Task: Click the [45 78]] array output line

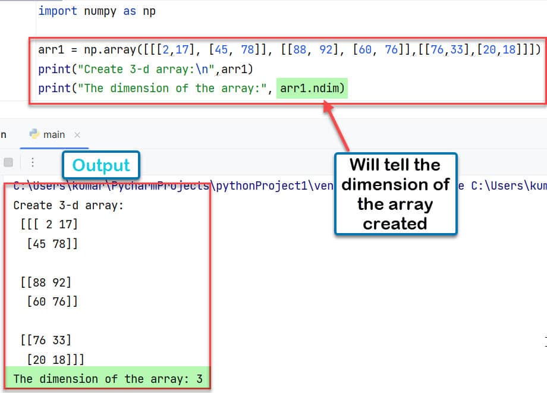Action: [54, 244]
